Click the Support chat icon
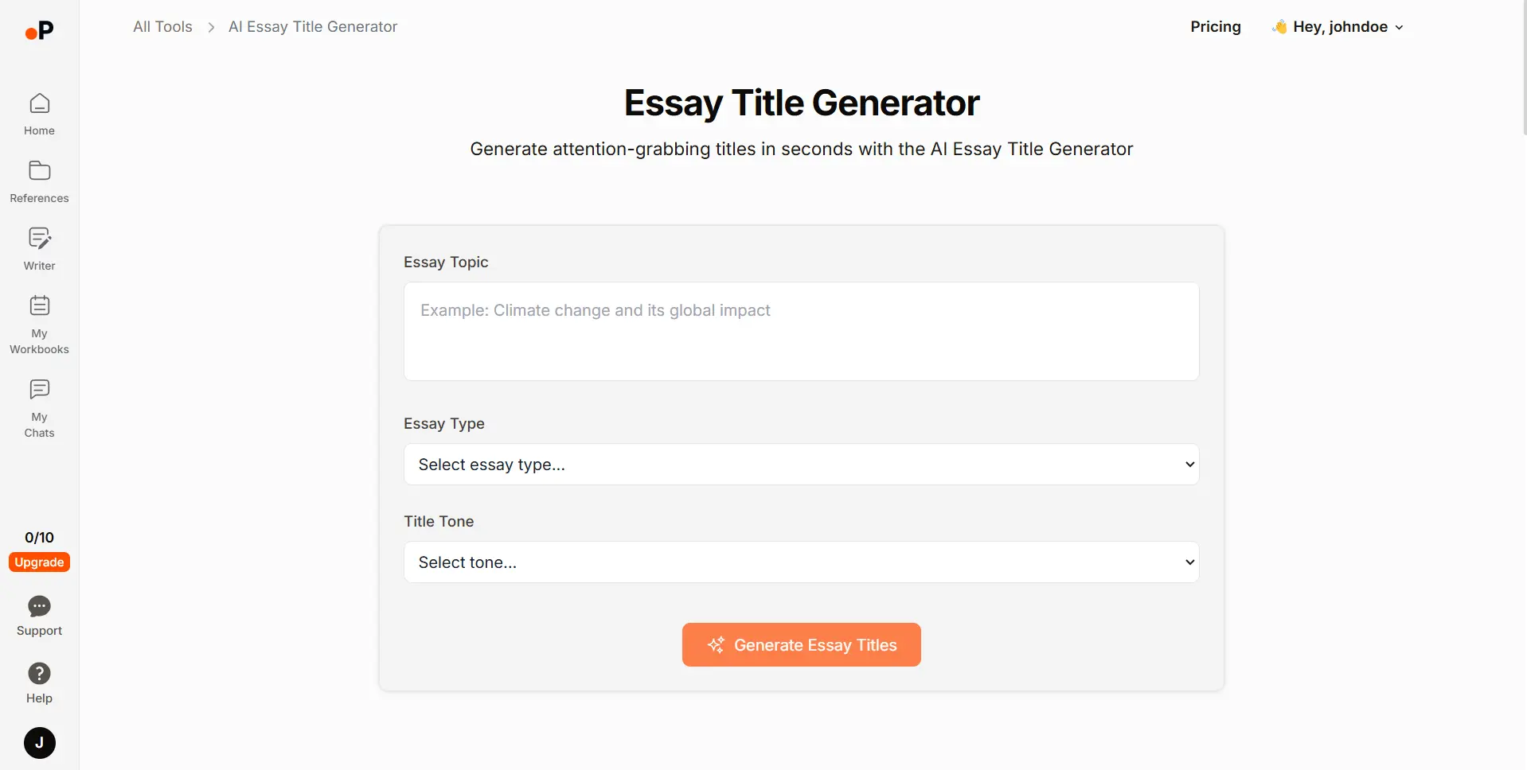 (39, 607)
